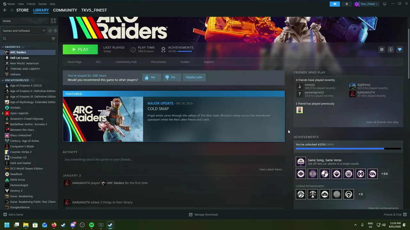Choose No for recommendation
Screen dimensions: 410x230
coord(172,77)
